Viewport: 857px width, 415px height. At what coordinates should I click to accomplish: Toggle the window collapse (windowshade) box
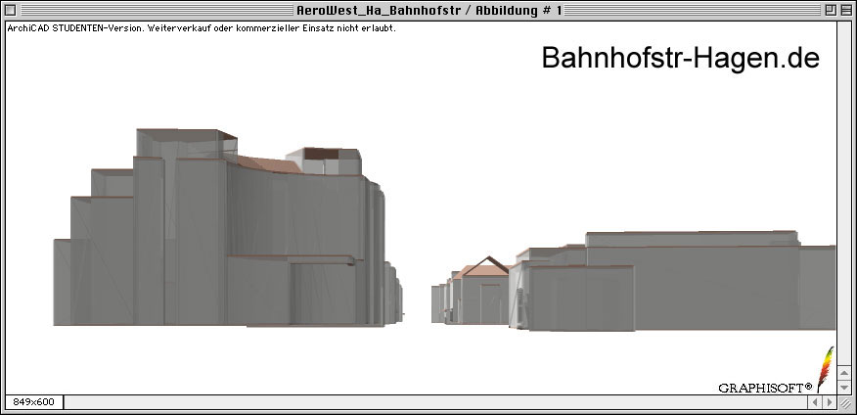click(845, 10)
